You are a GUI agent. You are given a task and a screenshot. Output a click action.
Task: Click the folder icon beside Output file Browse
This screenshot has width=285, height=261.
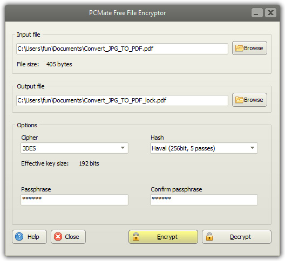point(239,100)
